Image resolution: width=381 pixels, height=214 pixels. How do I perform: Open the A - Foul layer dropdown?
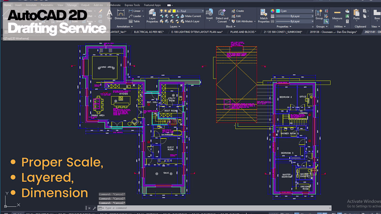pyautogui.click(x=202, y=11)
